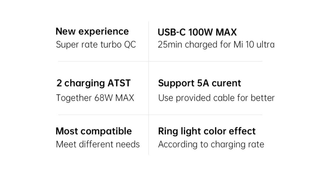Select "Use provided cable for better" text
This screenshot has height=176, width=327.
point(216,97)
